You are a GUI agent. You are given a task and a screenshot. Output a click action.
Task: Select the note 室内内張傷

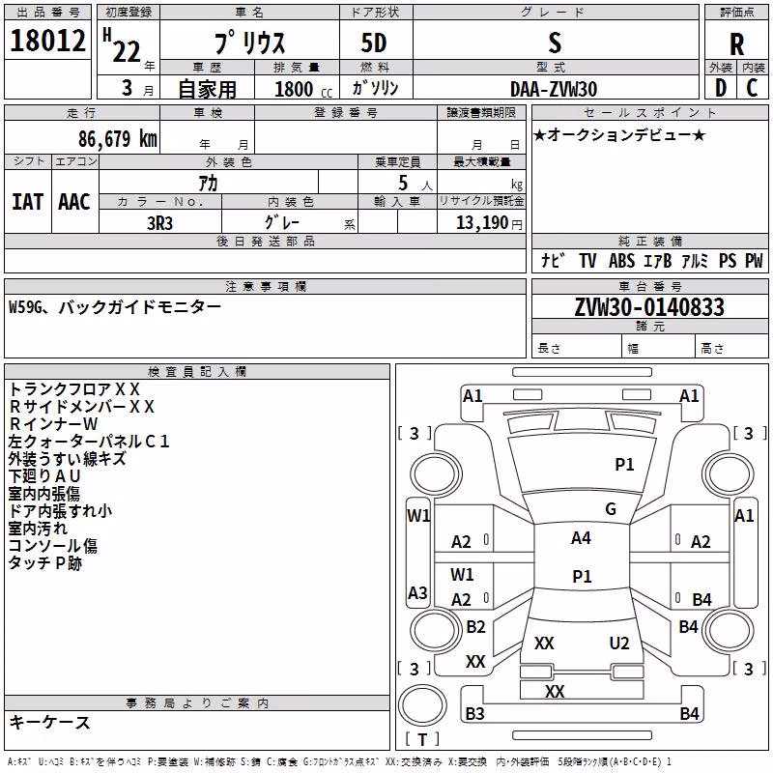44,494
